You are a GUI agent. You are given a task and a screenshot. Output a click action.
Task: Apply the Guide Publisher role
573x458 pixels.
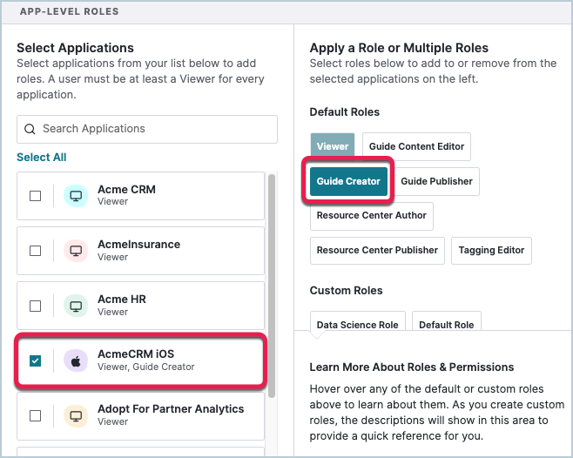pyautogui.click(x=436, y=181)
